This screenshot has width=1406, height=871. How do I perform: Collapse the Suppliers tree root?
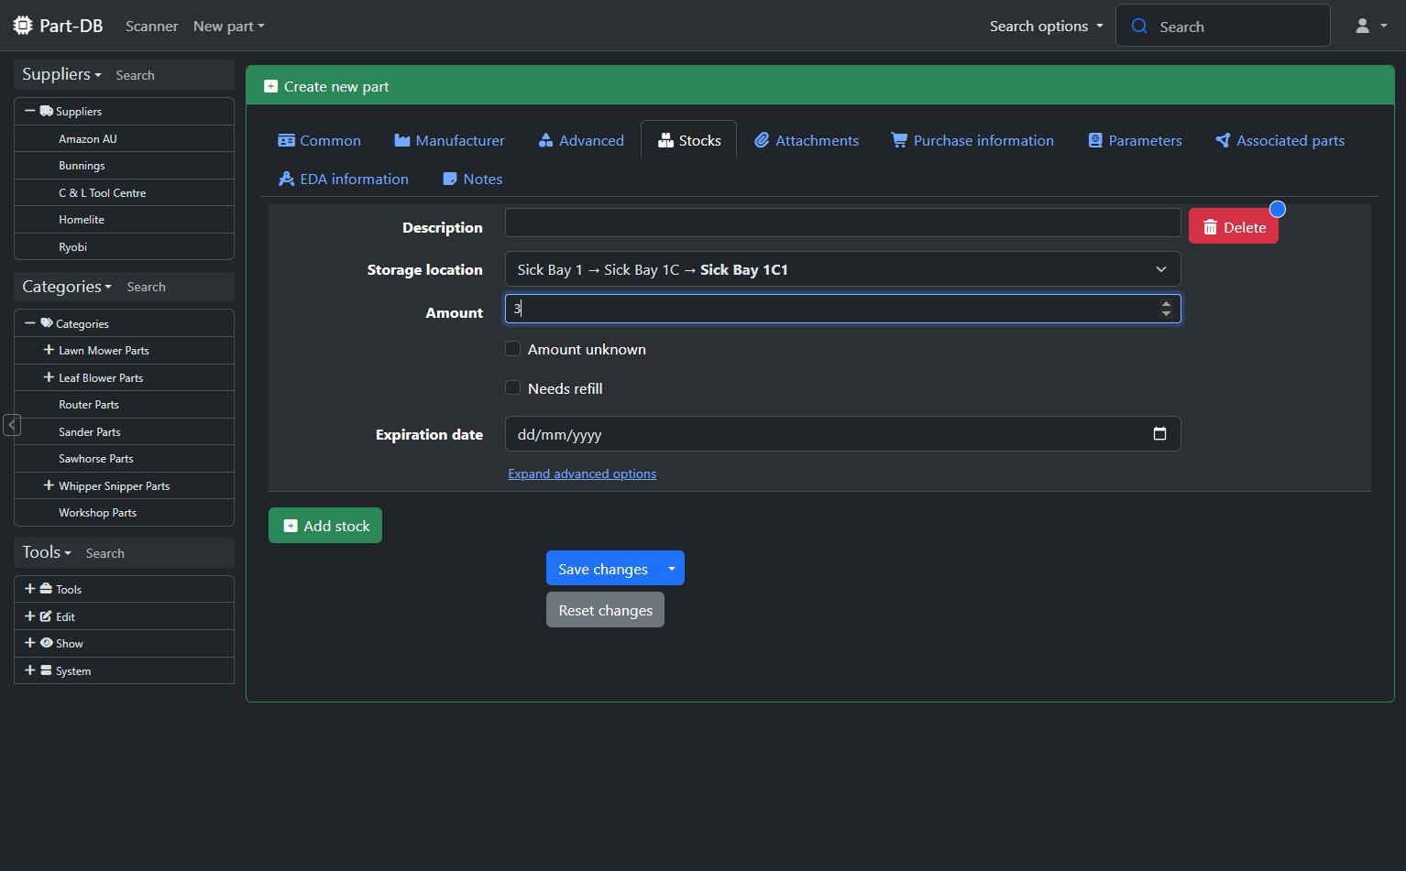pyautogui.click(x=30, y=111)
